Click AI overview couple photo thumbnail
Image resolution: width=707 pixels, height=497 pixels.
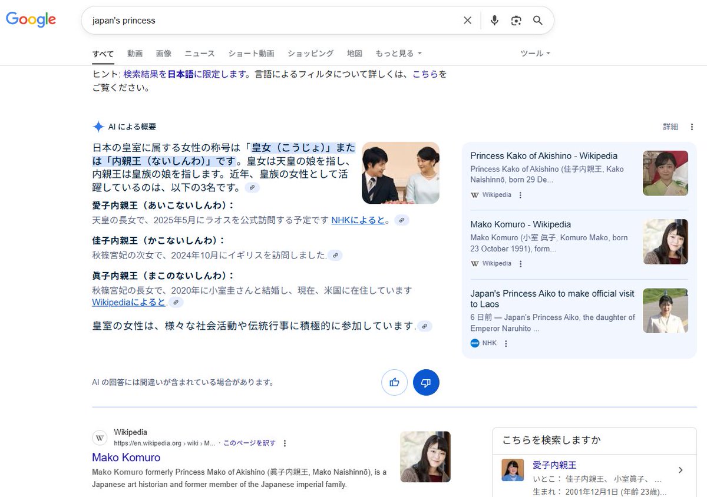pos(401,173)
